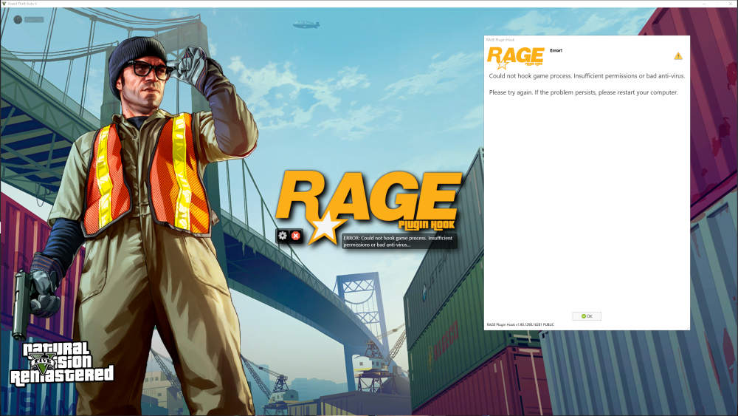Open RAGE Plugin Hook settings gear
738x416 pixels.
tap(283, 236)
